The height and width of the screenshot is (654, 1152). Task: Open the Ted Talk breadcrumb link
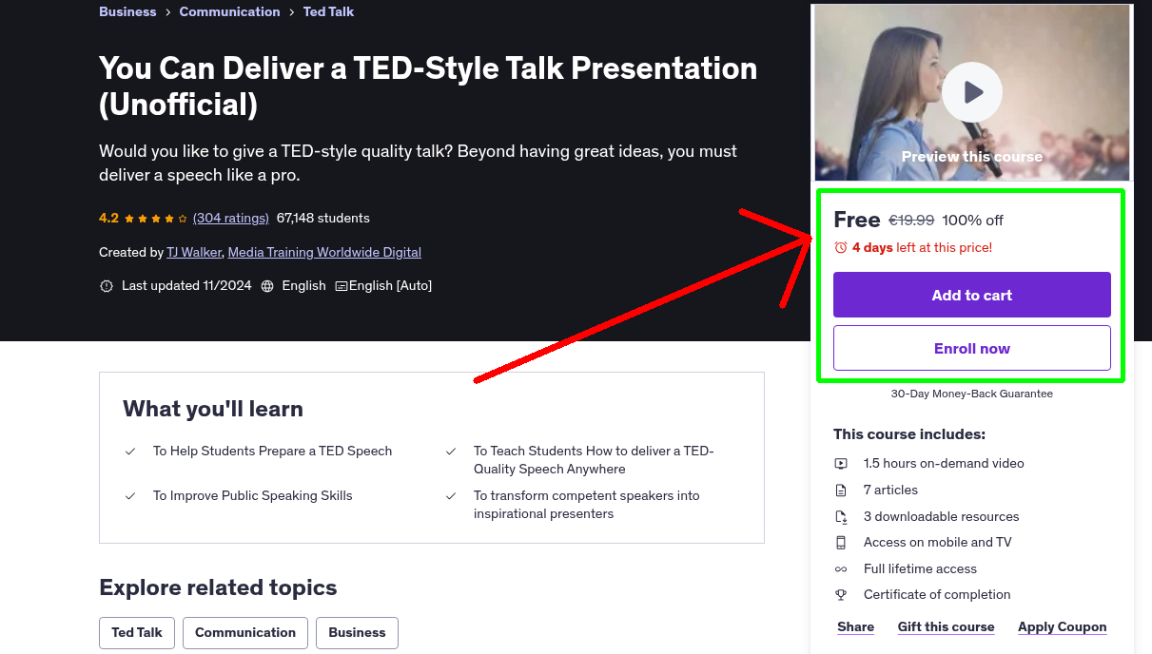(329, 12)
